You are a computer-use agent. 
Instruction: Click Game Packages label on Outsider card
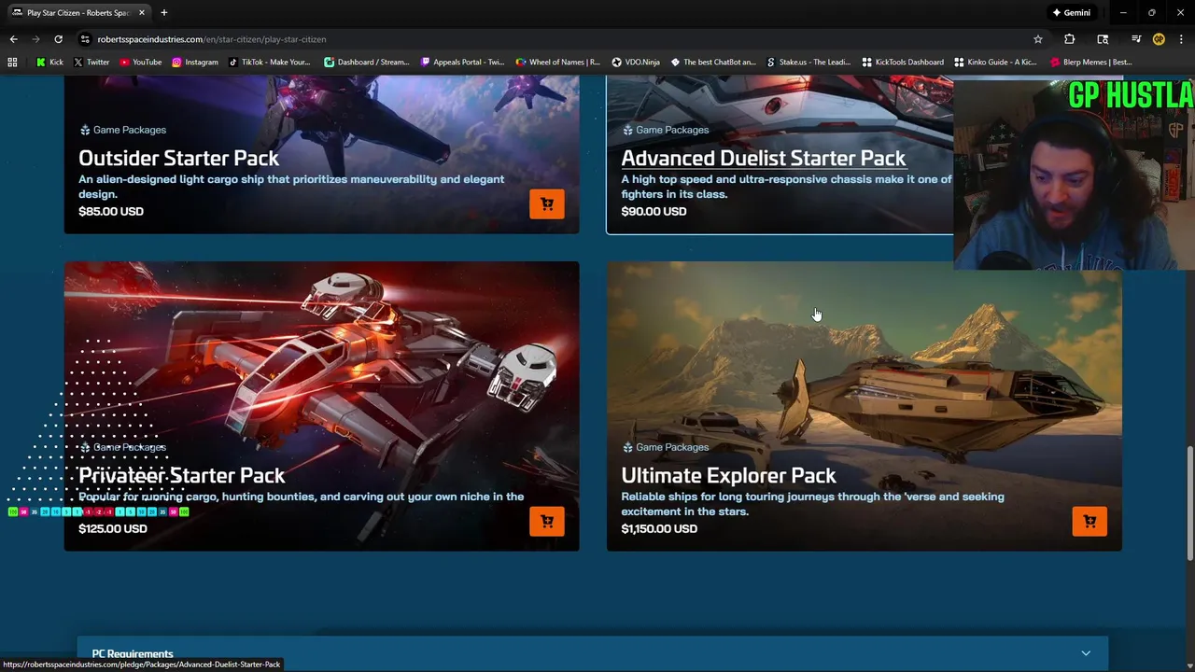pos(122,130)
